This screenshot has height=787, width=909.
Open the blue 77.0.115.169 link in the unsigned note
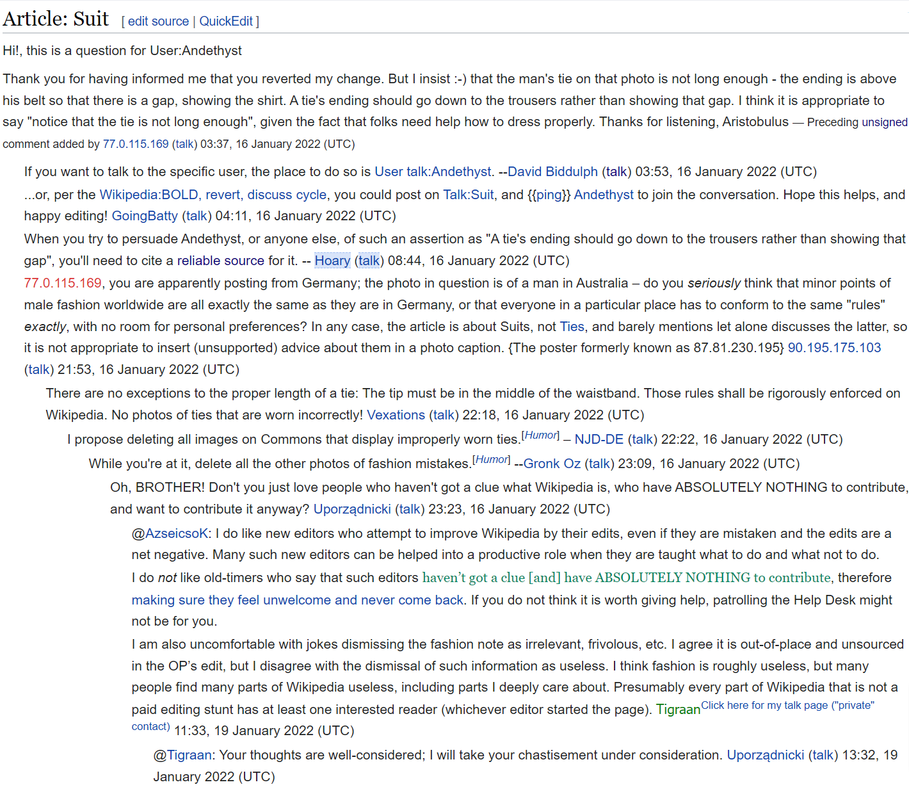coord(136,144)
